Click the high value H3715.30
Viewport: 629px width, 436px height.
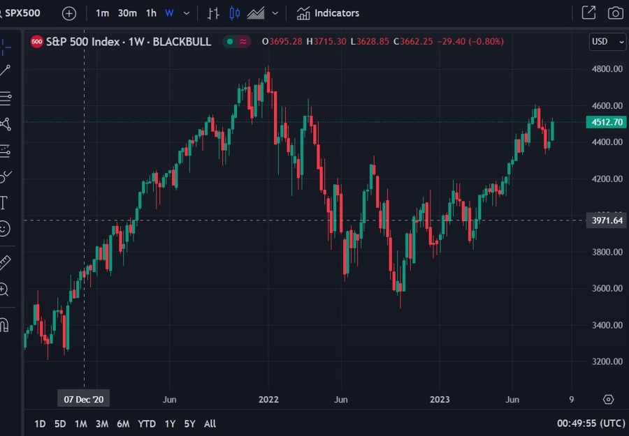click(x=326, y=42)
